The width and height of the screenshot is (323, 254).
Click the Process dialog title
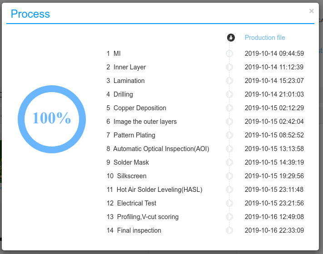pos(30,14)
